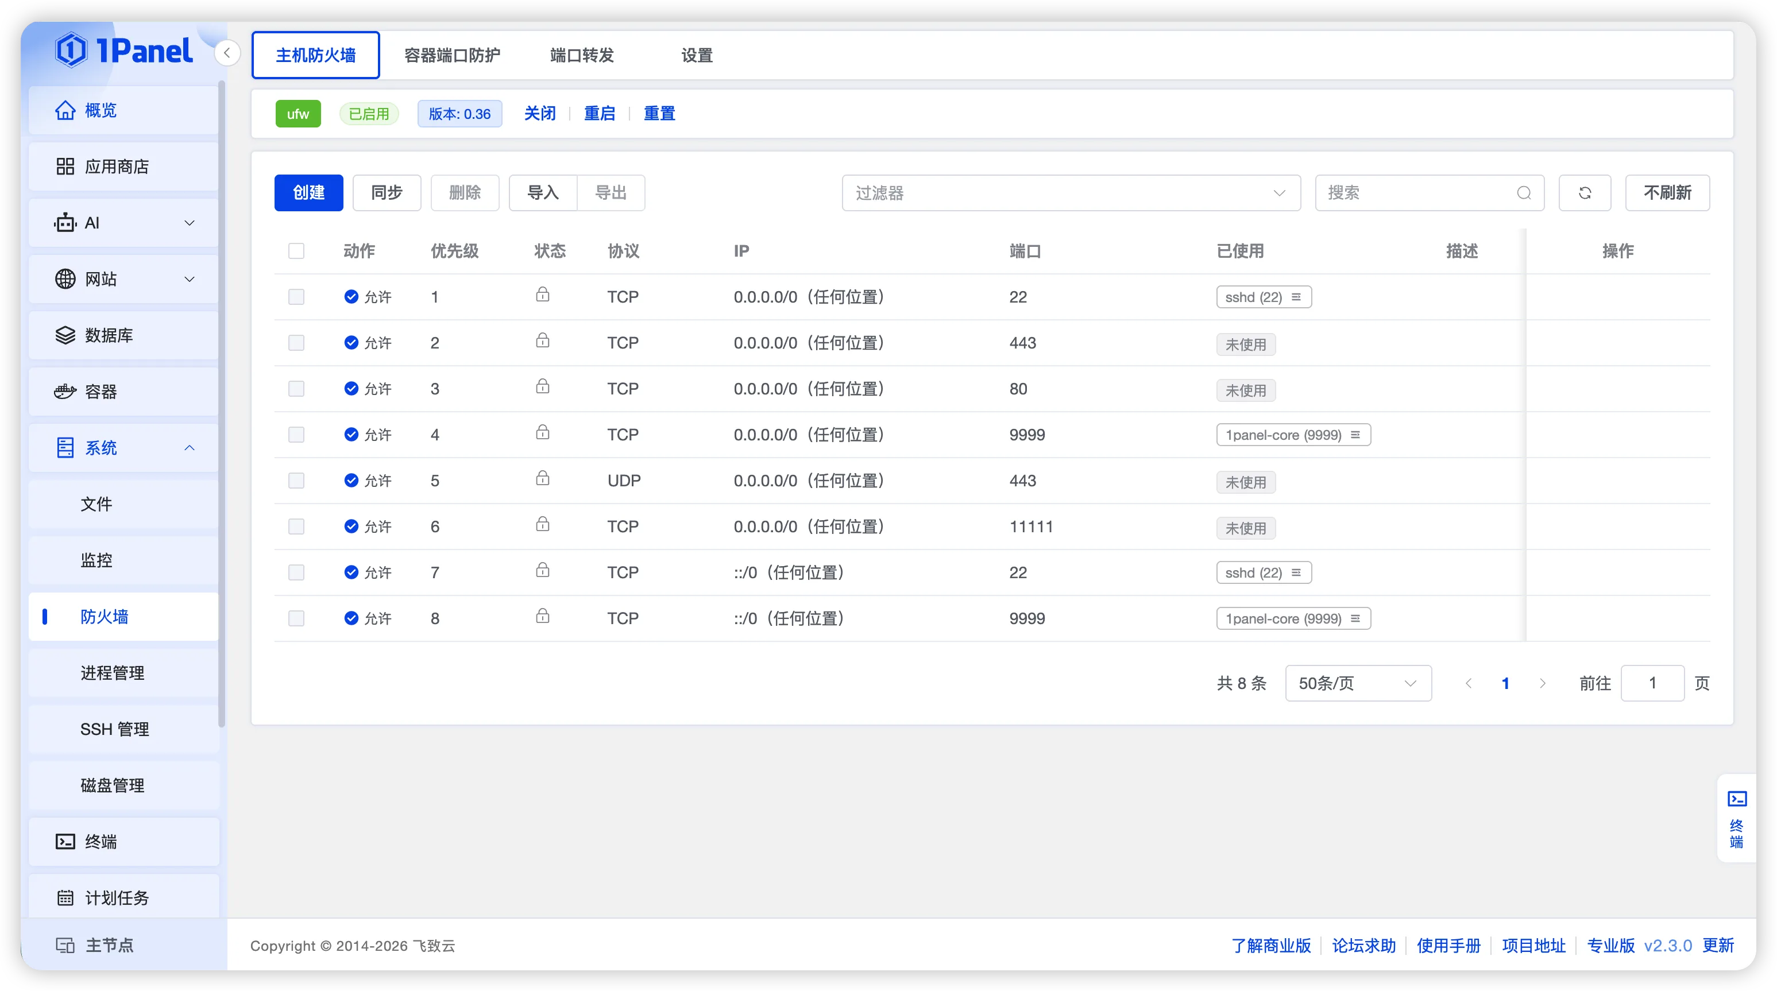Open process list icon on 1panel-core (9999) priority 4
Image resolution: width=1777 pixels, height=991 pixels.
[x=1355, y=435]
